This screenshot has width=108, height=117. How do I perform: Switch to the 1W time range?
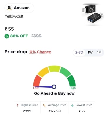[x=90, y=52]
